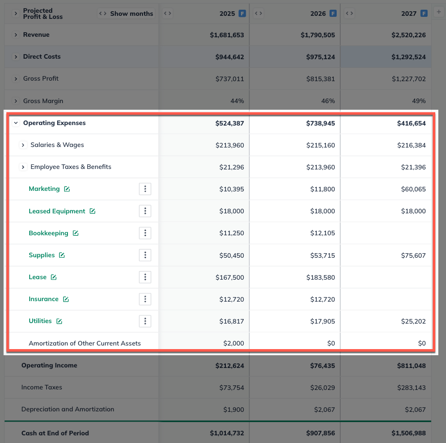Open the three-dot menu for Lease
Screen dimensions: 446x443
point(145,277)
